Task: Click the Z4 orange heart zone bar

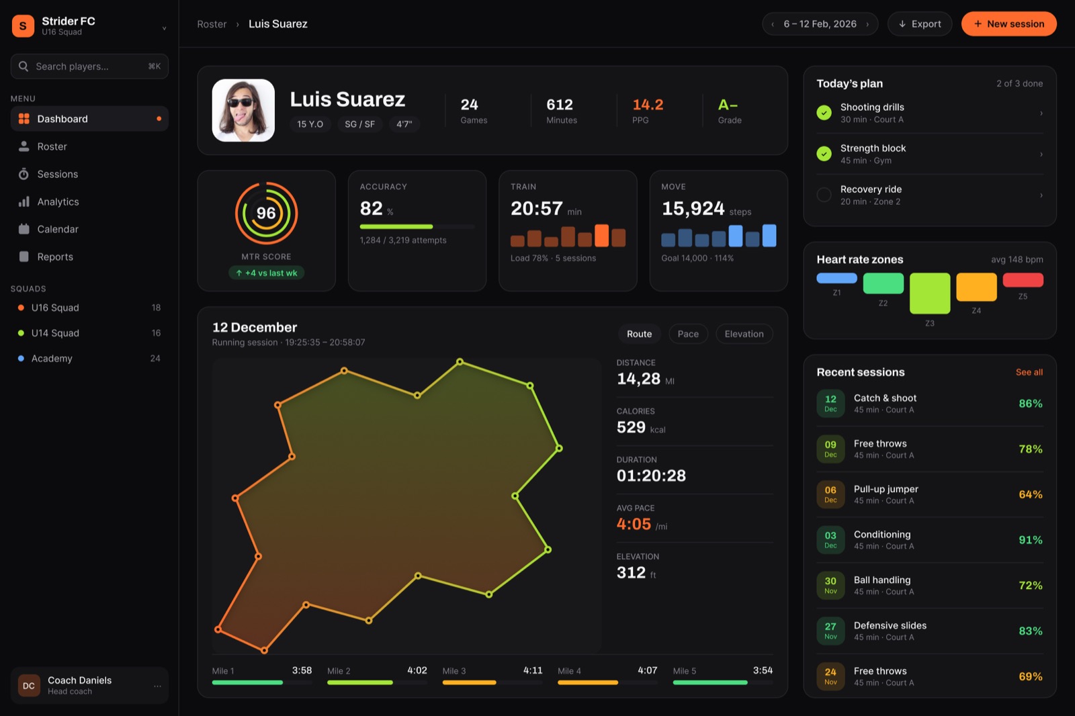Action: tap(976, 287)
